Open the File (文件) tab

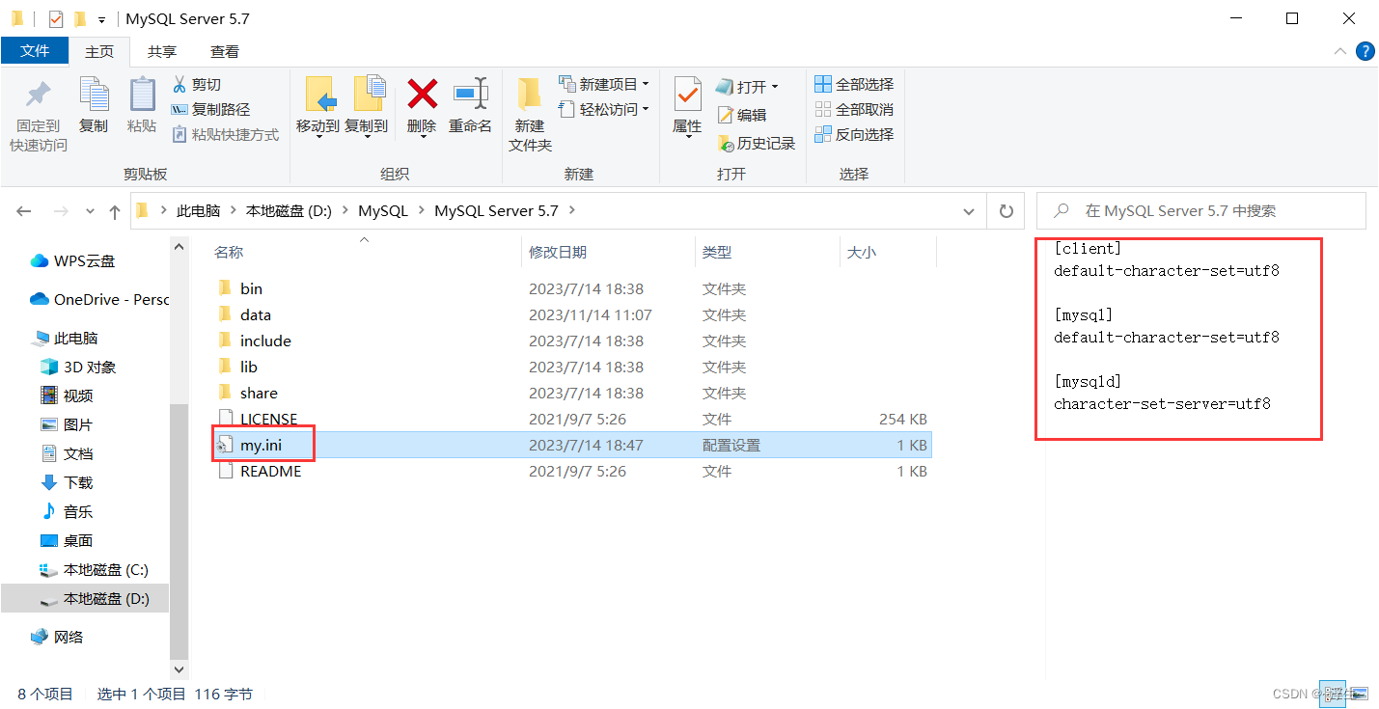(x=35, y=51)
